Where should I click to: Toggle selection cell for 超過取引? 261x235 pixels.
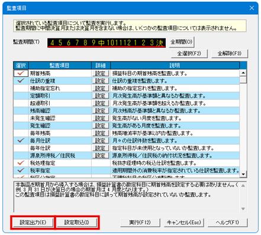pos(21,103)
